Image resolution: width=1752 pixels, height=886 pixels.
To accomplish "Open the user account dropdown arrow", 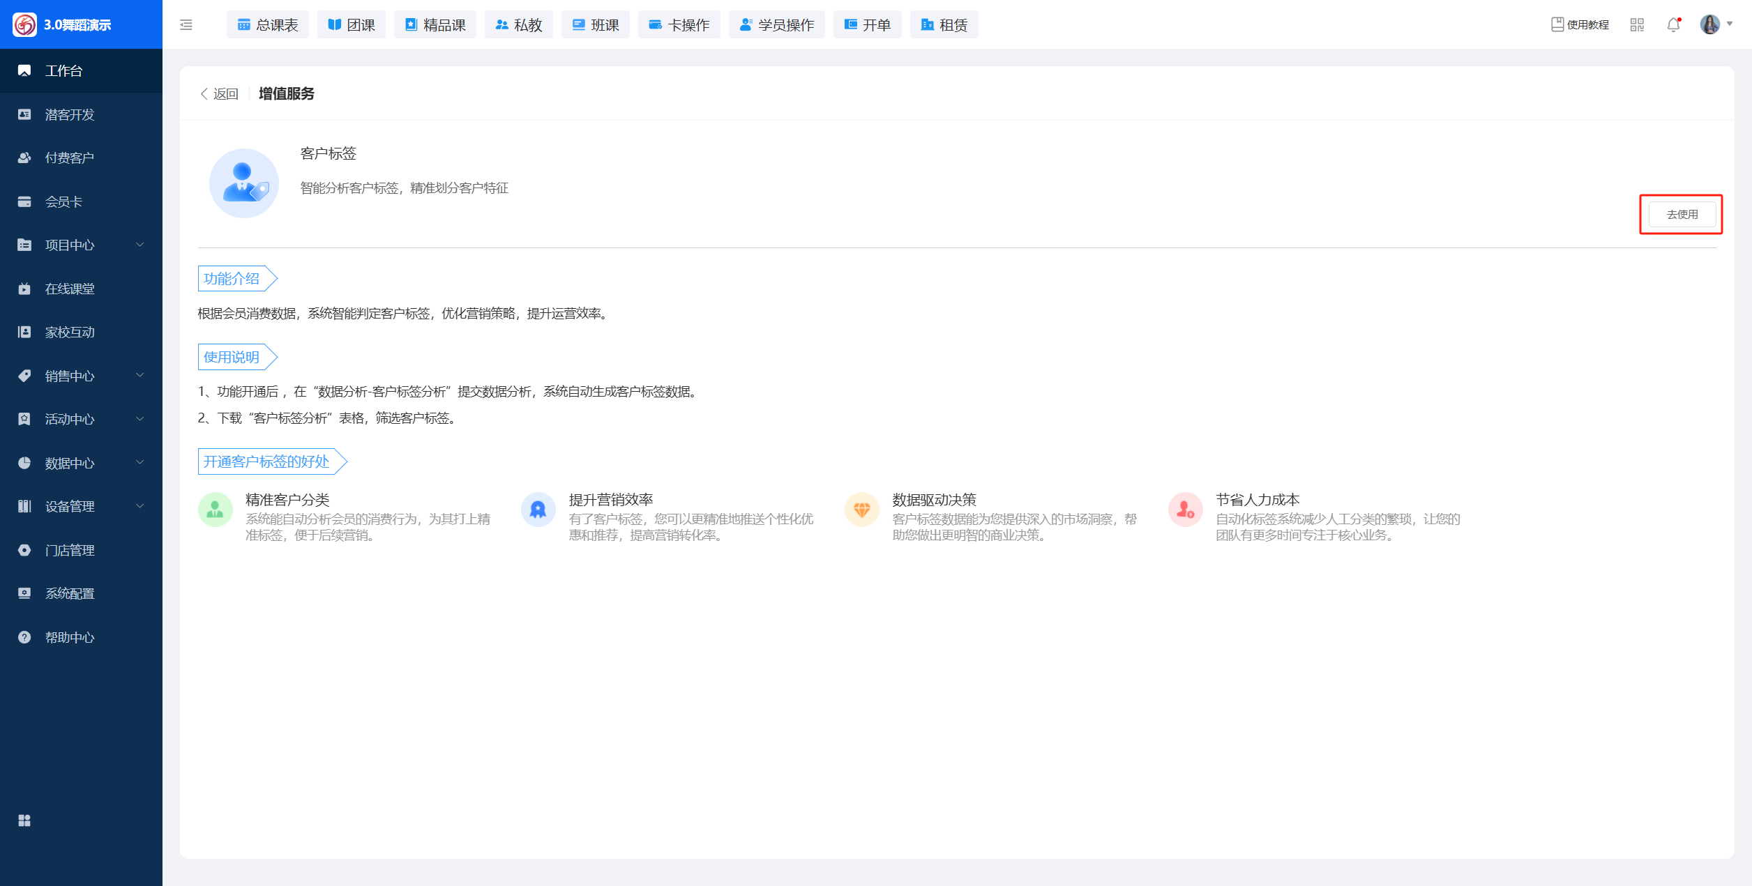I will coord(1730,24).
